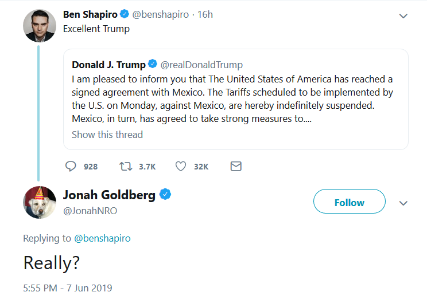Follow Jonah Goldberg
The width and height of the screenshot is (427, 296).
tap(349, 203)
